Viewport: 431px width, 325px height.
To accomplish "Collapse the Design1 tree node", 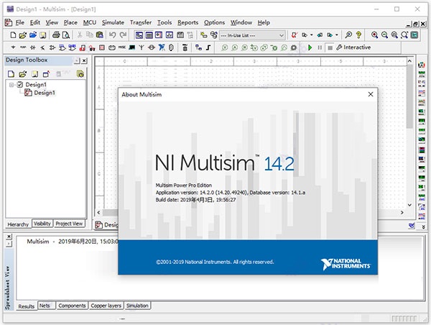I will pyautogui.click(x=11, y=84).
